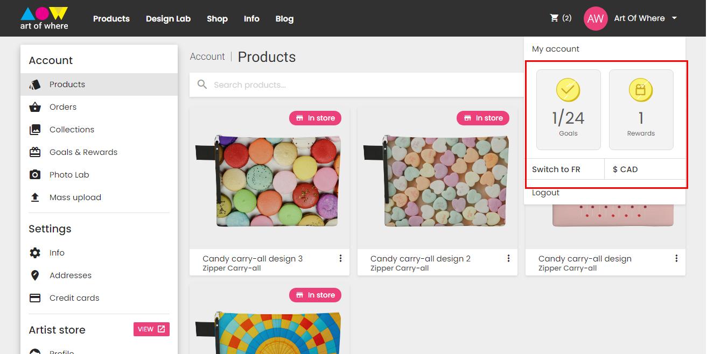Open the 1 Rewards card

[x=641, y=110]
